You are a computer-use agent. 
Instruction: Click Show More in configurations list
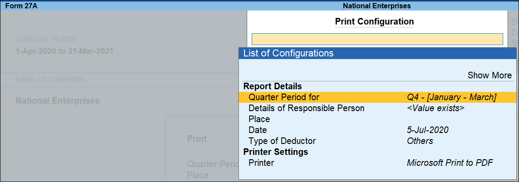(489, 75)
